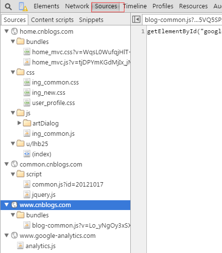The image size is (222, 253).
Task: Click globe icon beside common.cnblogs.com
Action: (14, 164)
